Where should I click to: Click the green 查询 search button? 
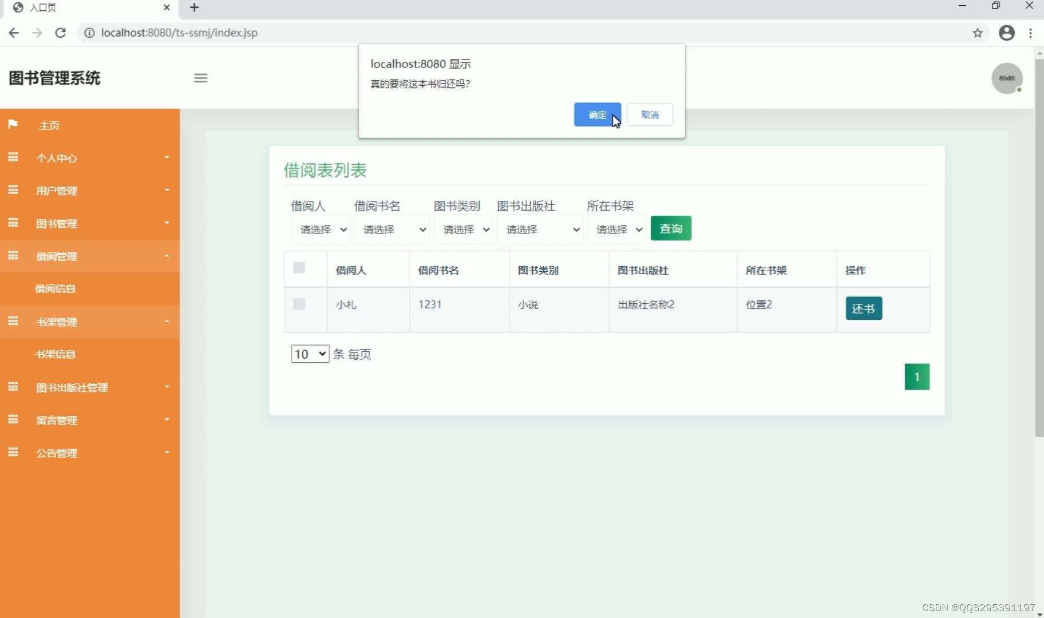point(671,228)
